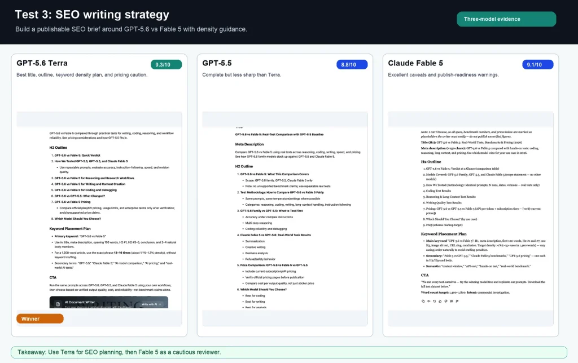Click the italic Note line atop Claude screenshot
578x363 pixels.
[476, 134]
